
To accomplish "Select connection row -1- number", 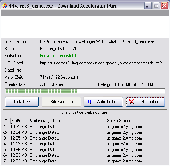I will (x=5, y=127).
